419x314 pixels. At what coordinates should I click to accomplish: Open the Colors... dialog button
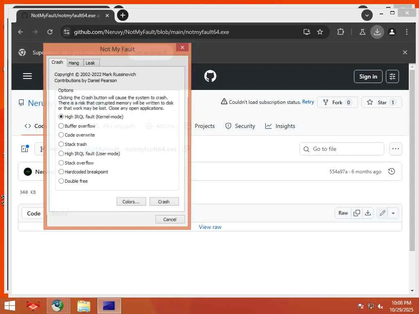point(131,202)
